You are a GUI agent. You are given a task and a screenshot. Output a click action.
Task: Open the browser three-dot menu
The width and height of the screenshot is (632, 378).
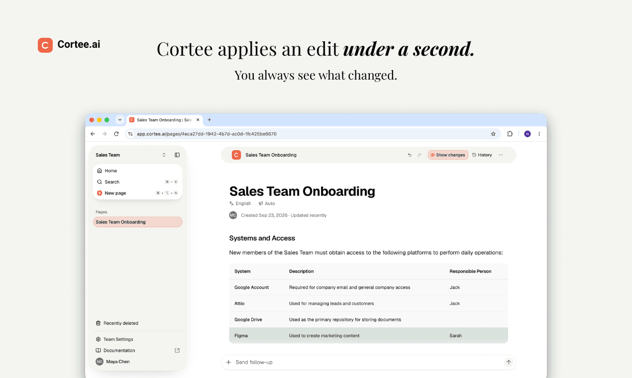click(539, 134)
